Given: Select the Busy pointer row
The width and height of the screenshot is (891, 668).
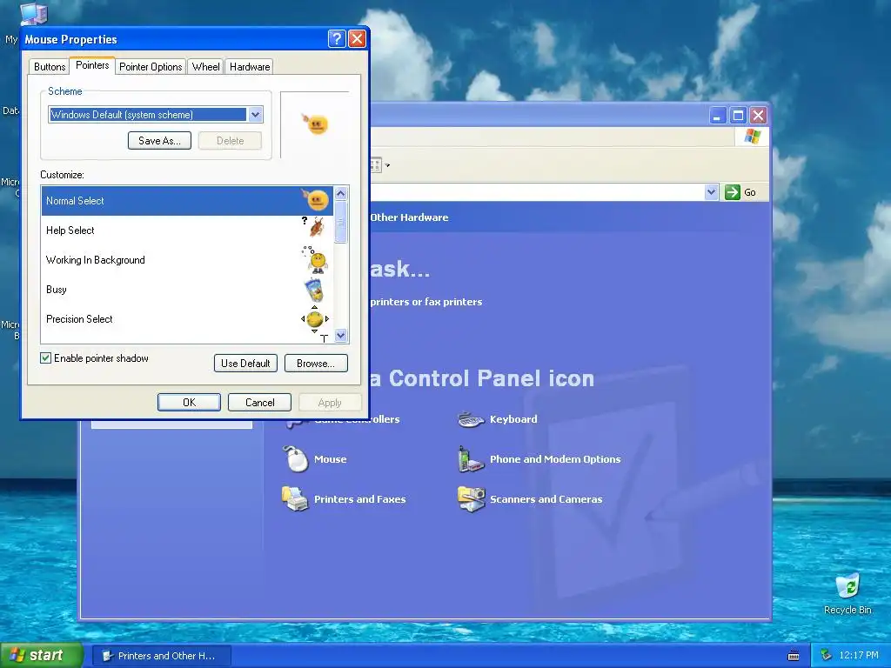Looking at the screenshot, I should click(x=187, y=289).
